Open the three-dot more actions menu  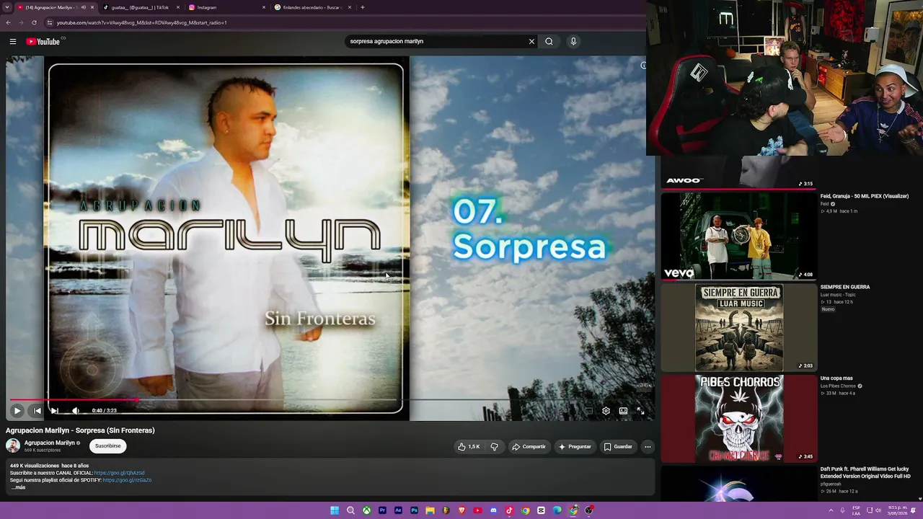click(648, 447)
